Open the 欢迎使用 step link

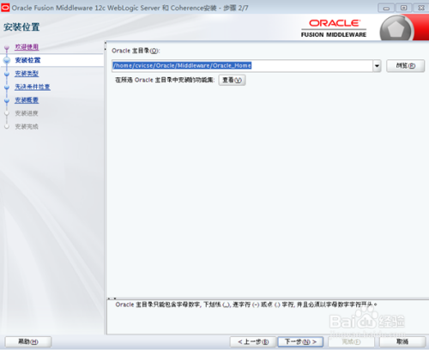[27, 47]
